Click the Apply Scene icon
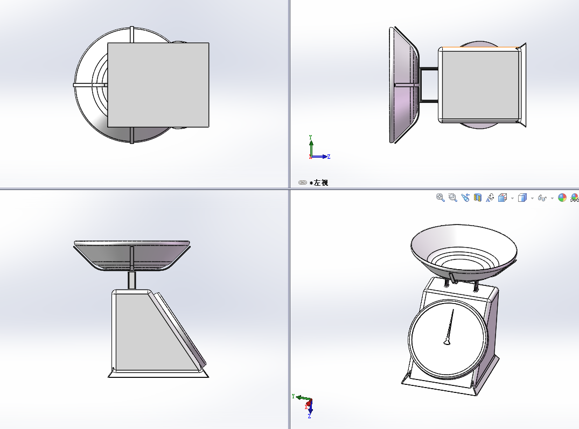 (575, 198)
